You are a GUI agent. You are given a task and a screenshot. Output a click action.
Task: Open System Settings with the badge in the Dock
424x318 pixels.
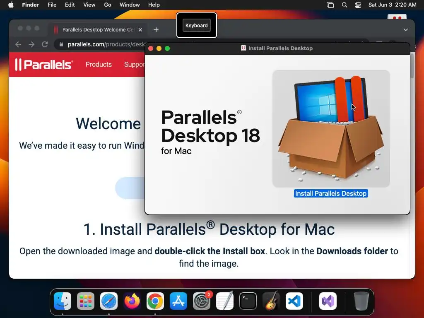202,301
